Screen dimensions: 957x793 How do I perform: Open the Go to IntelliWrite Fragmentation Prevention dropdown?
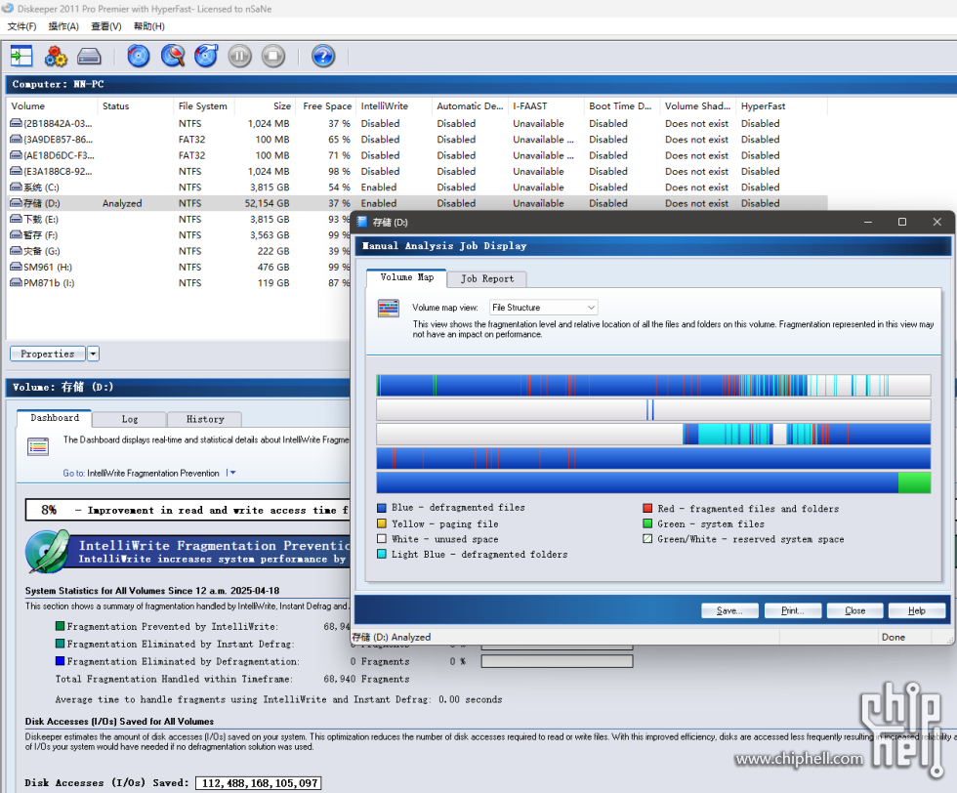(x=232, y=473)
